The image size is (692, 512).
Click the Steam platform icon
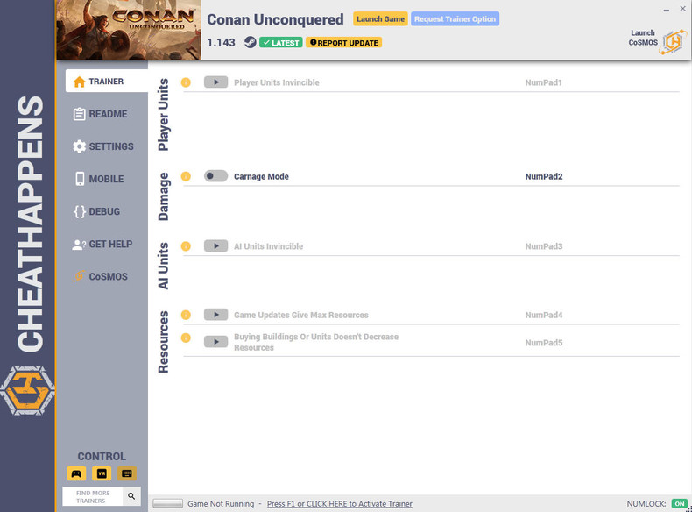pyautogui.click(x=251, y=42)
